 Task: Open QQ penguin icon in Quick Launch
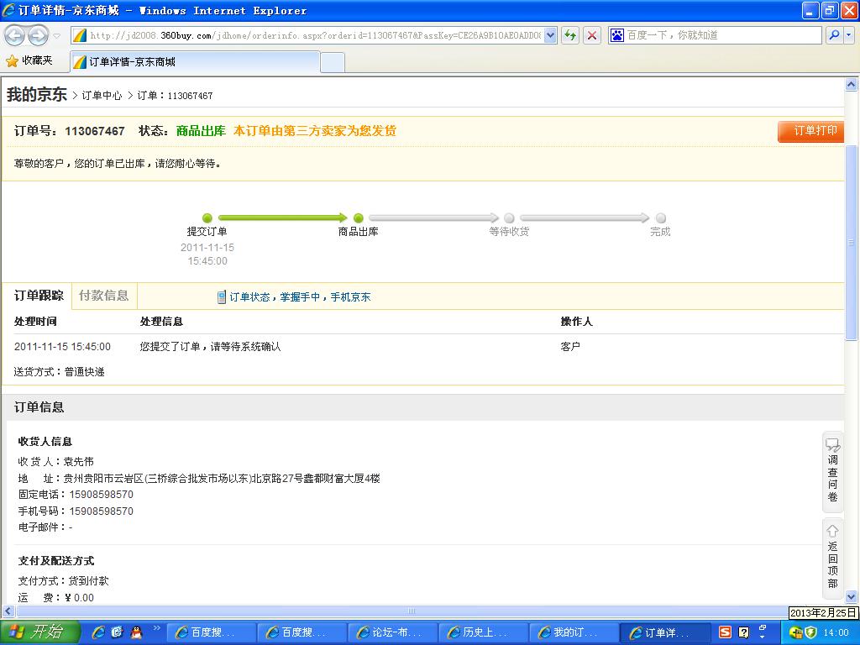tap(136, 633)
